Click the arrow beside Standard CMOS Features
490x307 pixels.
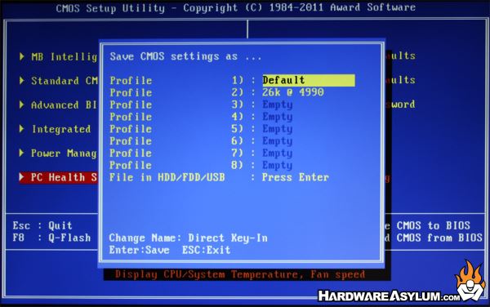[x=21, y=81]
